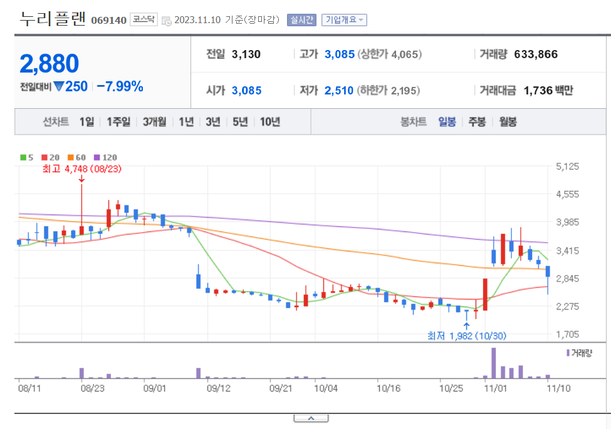Viewport: 611px width, 429px height.
Task: Click the 선차트 label
Action: 56,122
